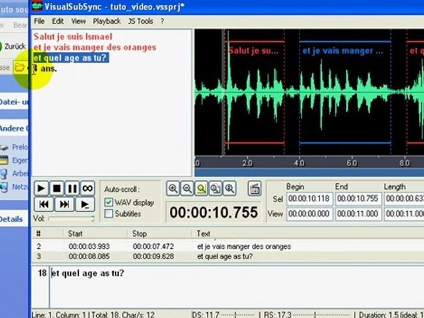Zoom in on the waveform
This screenshot has height=318, width=424.
173,189
